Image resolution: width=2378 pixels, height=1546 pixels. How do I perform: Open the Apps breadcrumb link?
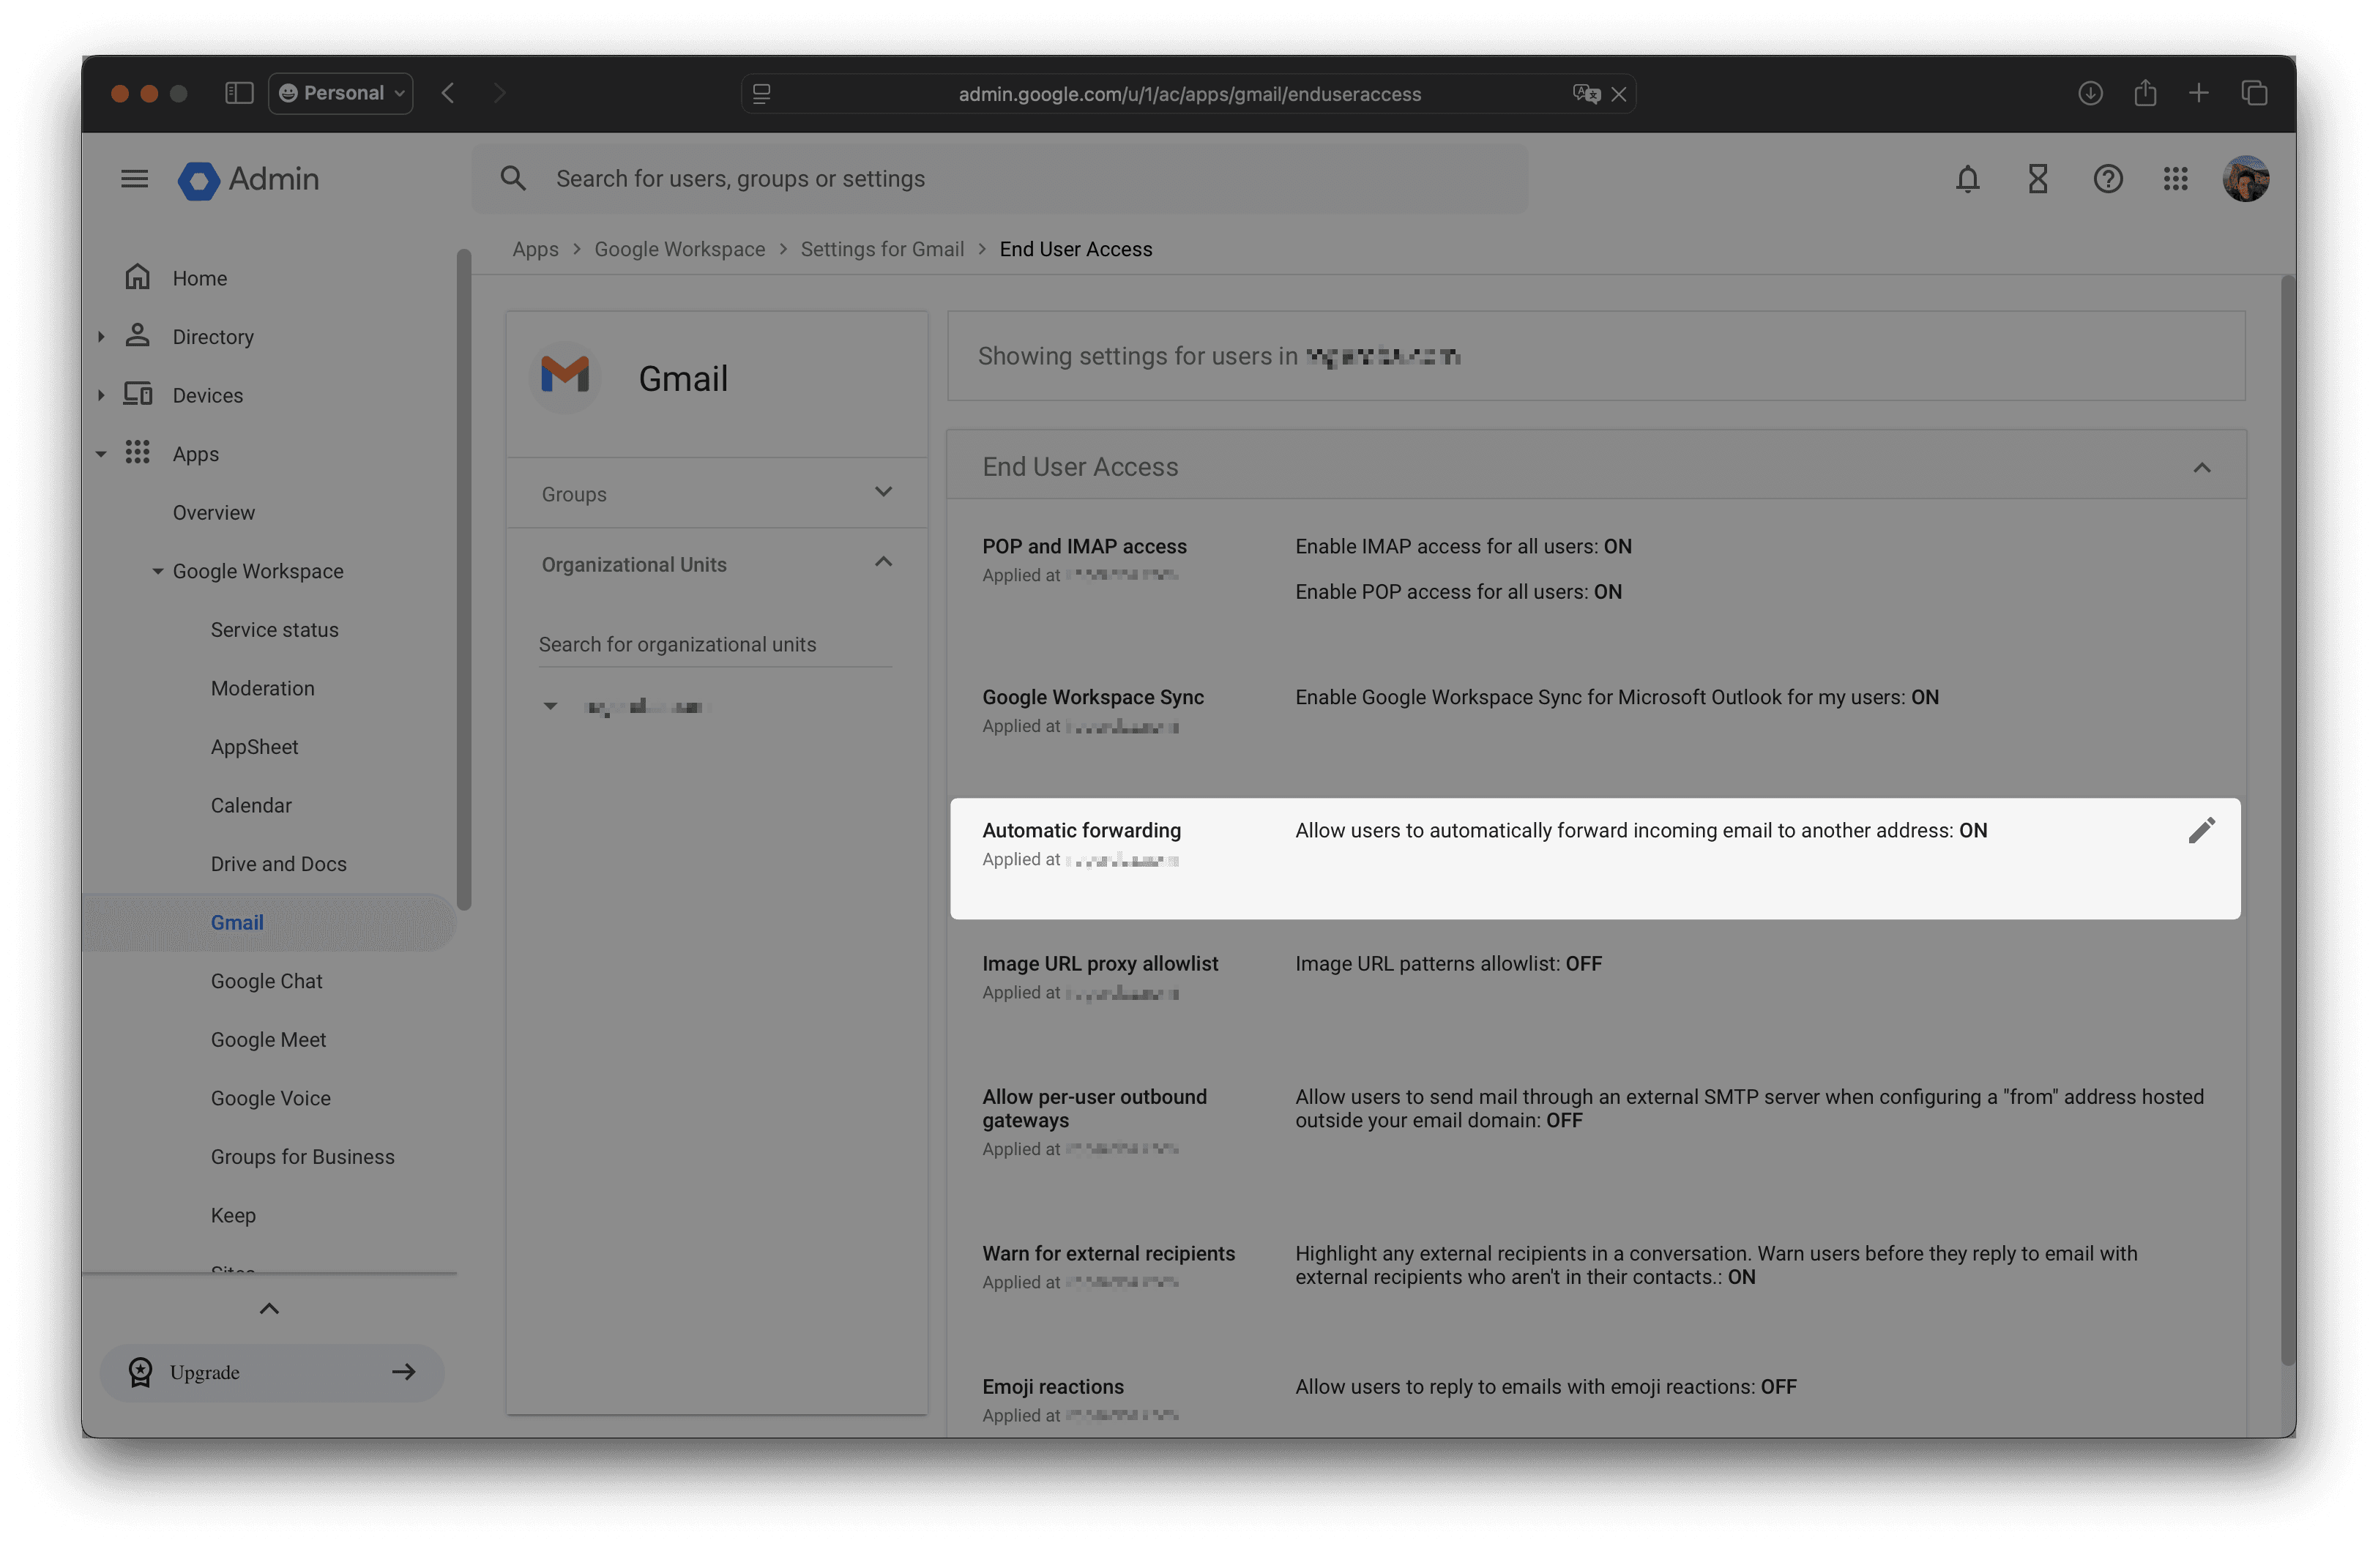(534, 249)
